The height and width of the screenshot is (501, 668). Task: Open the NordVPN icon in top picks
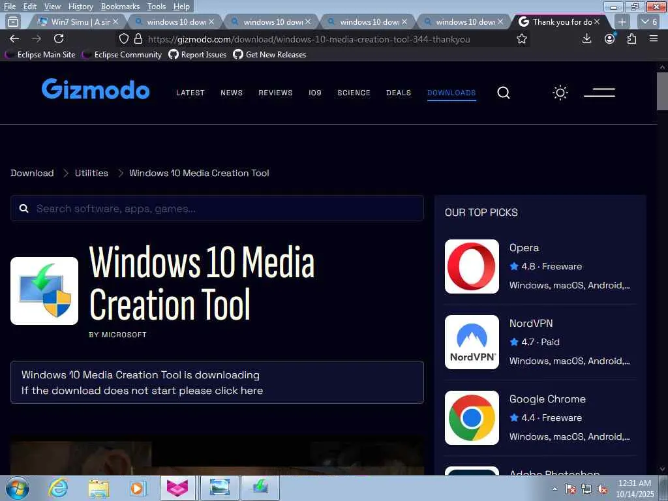(472, 342)
